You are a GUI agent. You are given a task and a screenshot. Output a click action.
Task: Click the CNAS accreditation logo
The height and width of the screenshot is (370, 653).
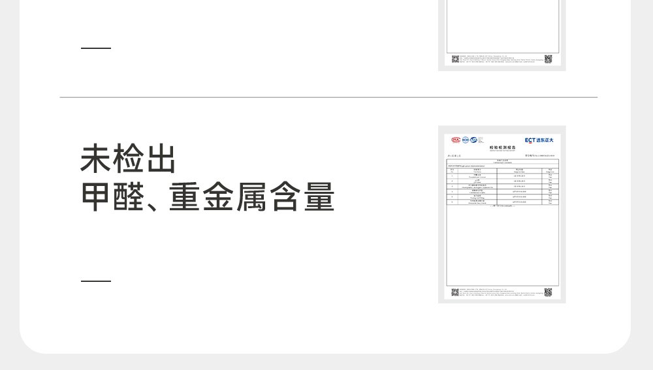click(474, 140)
